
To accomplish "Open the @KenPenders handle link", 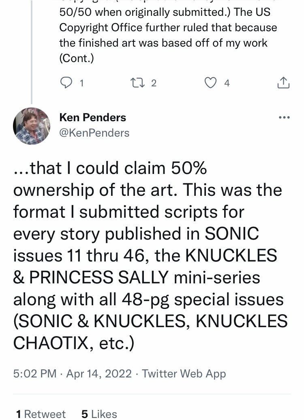I will click(94, 133).
